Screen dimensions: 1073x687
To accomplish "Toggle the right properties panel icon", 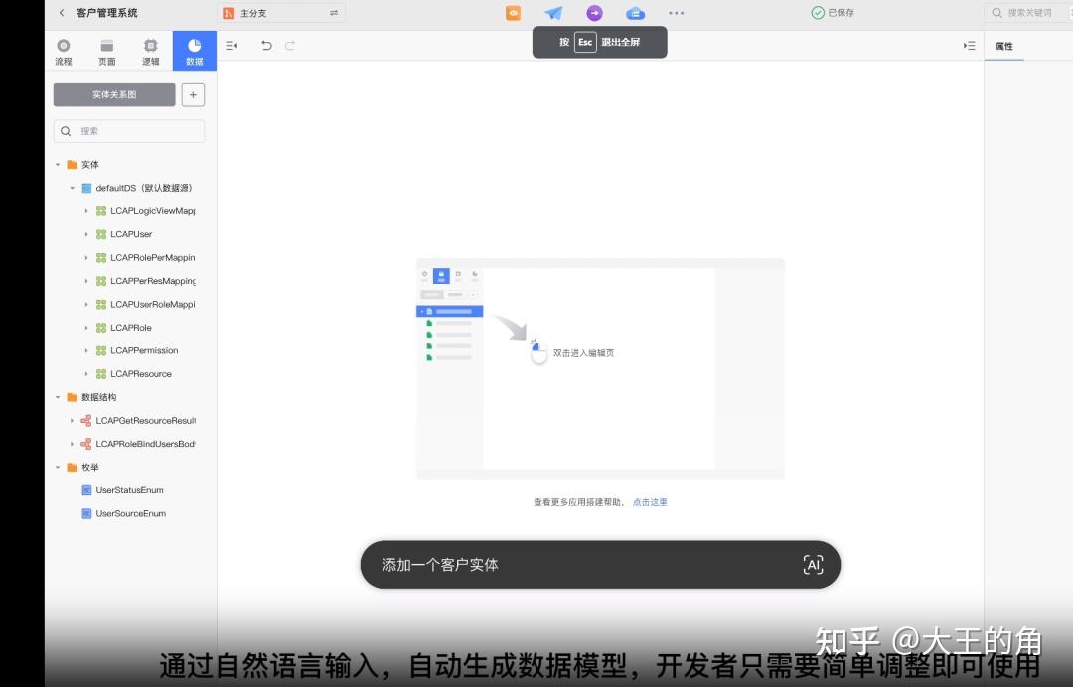I will pyautogui.click(x=969, y=45).
